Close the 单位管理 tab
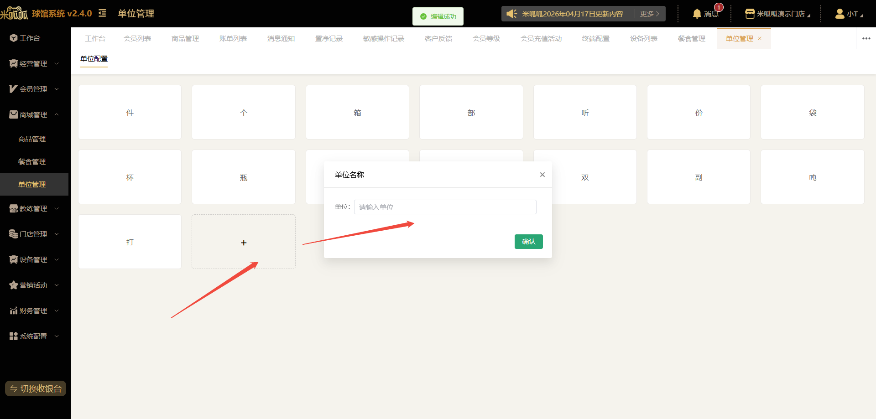Screen dimensions: 876x419 [760, 38]
